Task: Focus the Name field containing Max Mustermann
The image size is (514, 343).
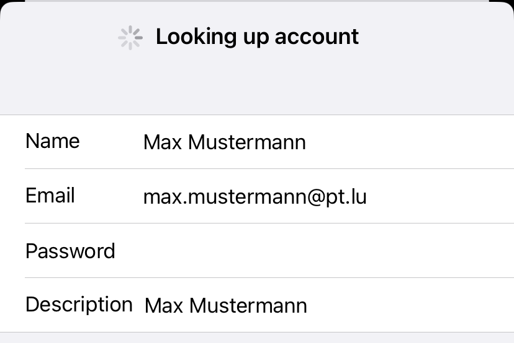Action: click(328, 142)
